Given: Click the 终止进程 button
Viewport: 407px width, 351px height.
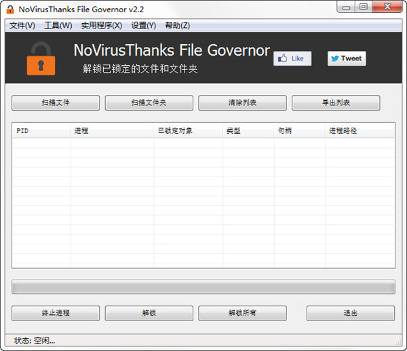Looking at the screenshot, I should pyautogui.click(x=56, y=313).
